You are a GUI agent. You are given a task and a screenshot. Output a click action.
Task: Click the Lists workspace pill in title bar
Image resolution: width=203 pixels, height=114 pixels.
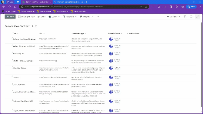point(10,2)
